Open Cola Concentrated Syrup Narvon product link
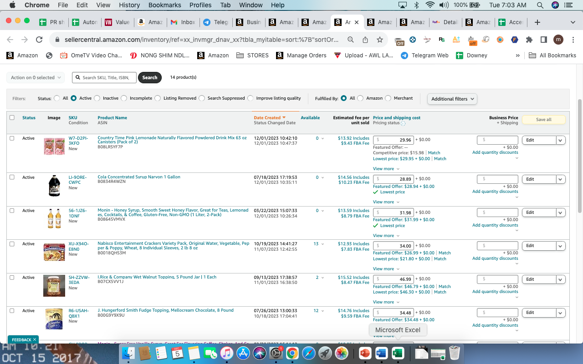The image size is (583, 364). [139, 177]
